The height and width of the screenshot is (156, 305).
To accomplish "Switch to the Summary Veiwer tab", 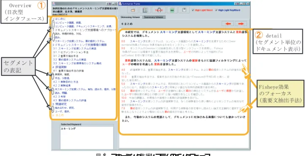I will pos(154,17).
